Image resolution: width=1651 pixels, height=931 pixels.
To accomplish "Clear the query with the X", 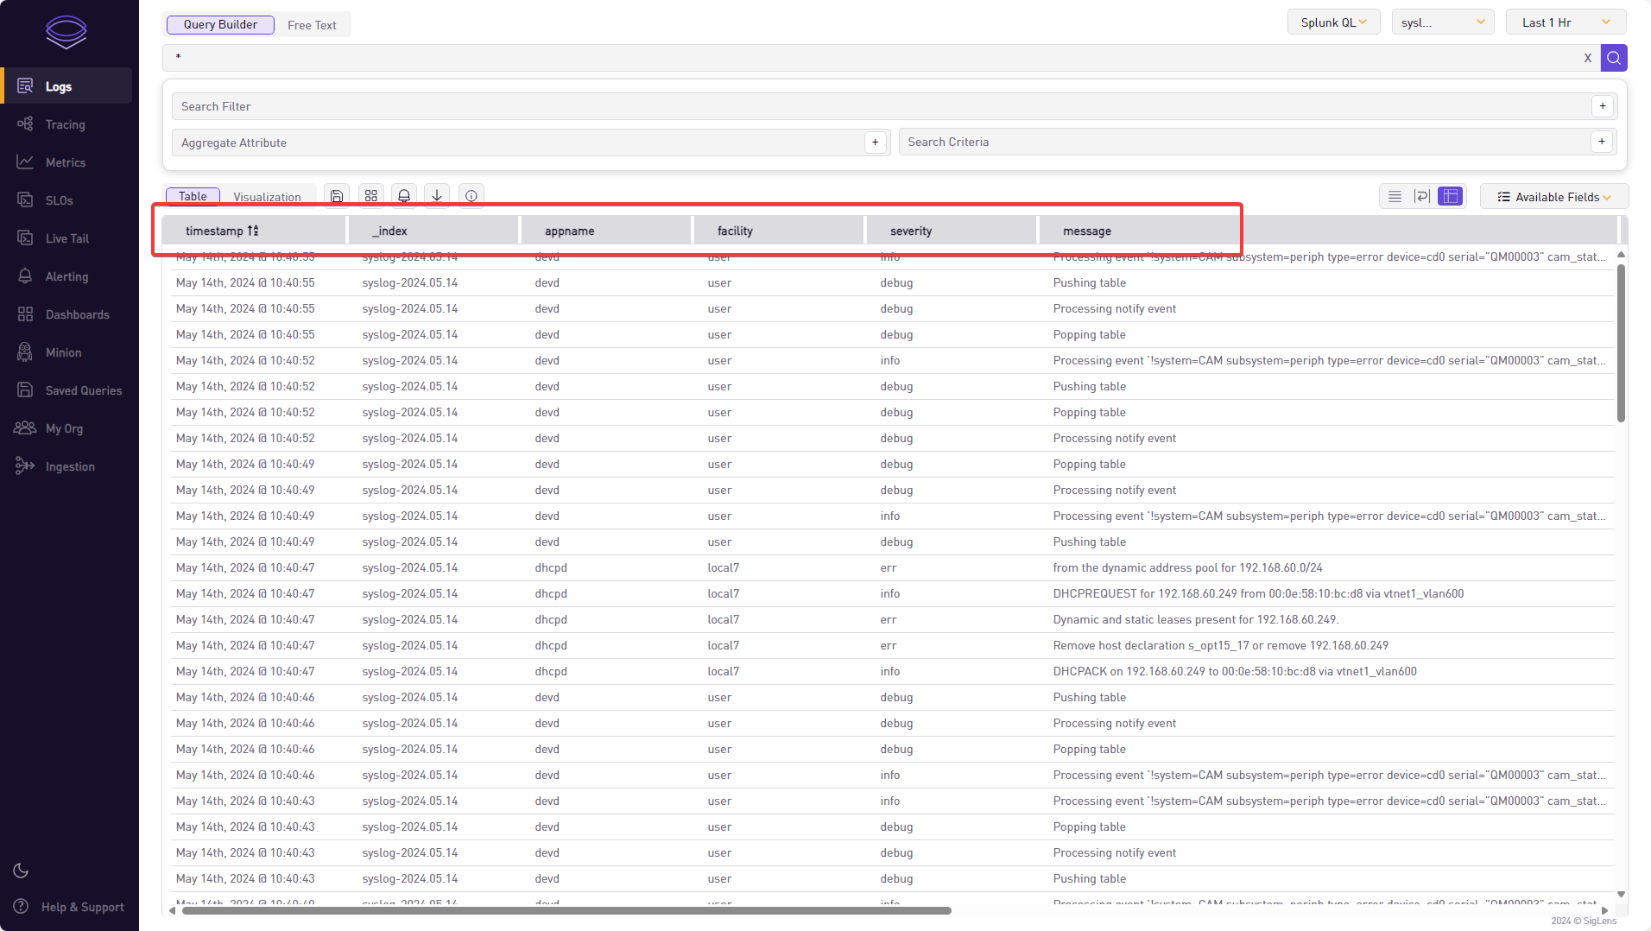I will tap(1587, 58).
